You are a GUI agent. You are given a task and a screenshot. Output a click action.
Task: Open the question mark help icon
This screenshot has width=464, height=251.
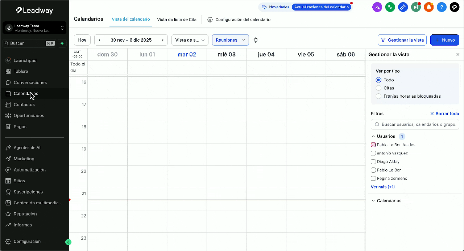[441, 7]
